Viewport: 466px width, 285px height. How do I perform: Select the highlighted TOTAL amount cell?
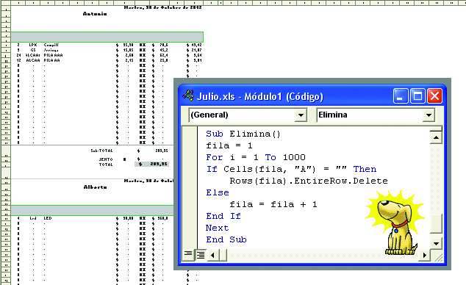(x=152, y=164)
